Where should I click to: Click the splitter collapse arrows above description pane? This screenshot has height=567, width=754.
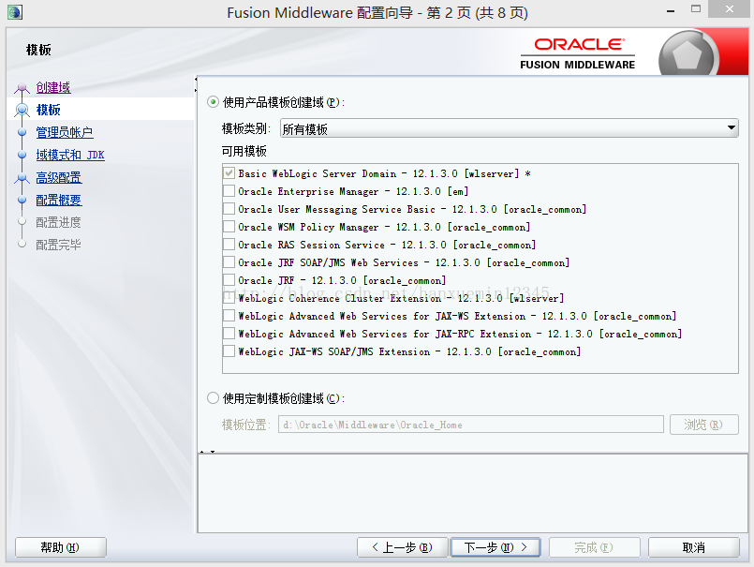(207, 452)
